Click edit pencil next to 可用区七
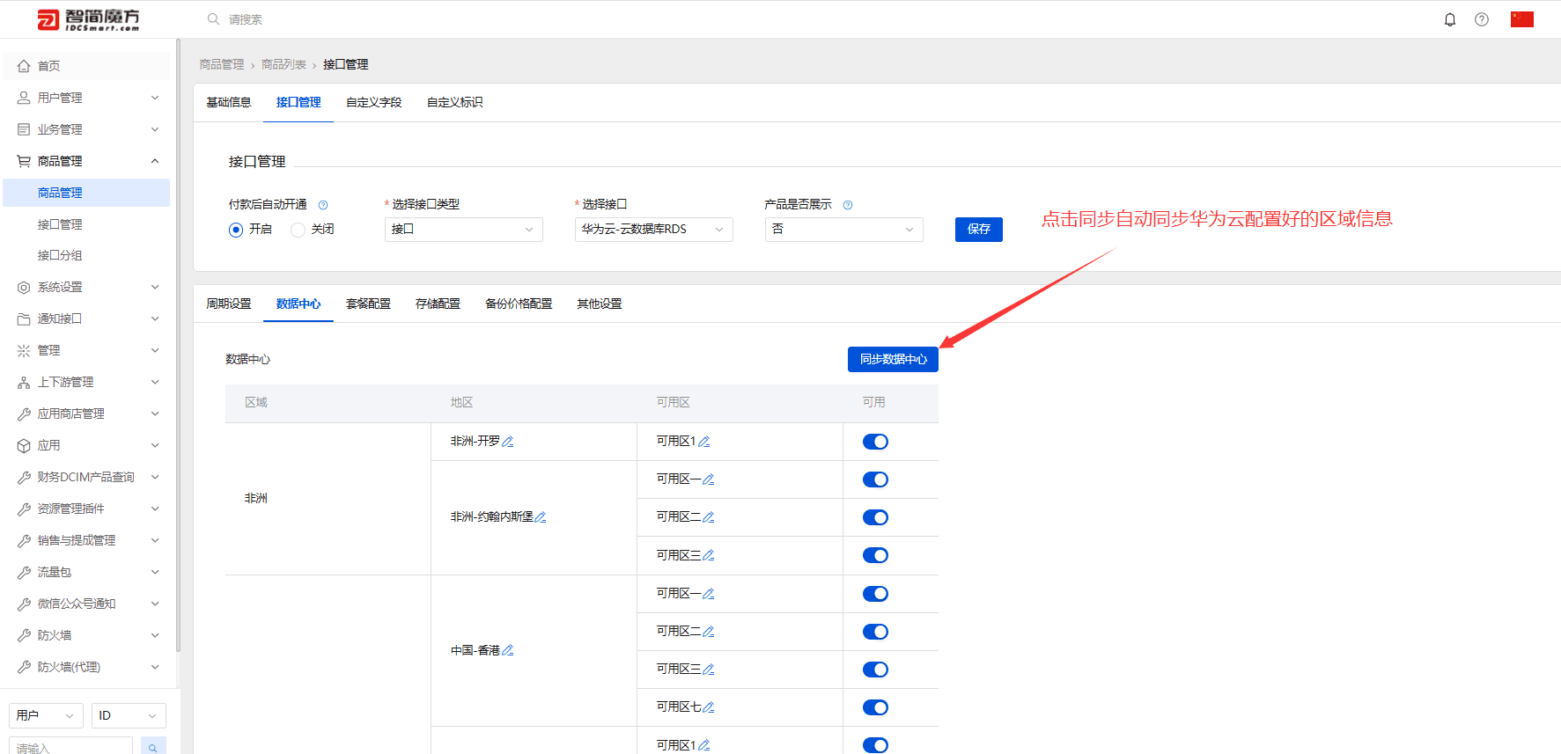Image resolution: width=1561 pixels, height=754 pixels. (709, 707)
